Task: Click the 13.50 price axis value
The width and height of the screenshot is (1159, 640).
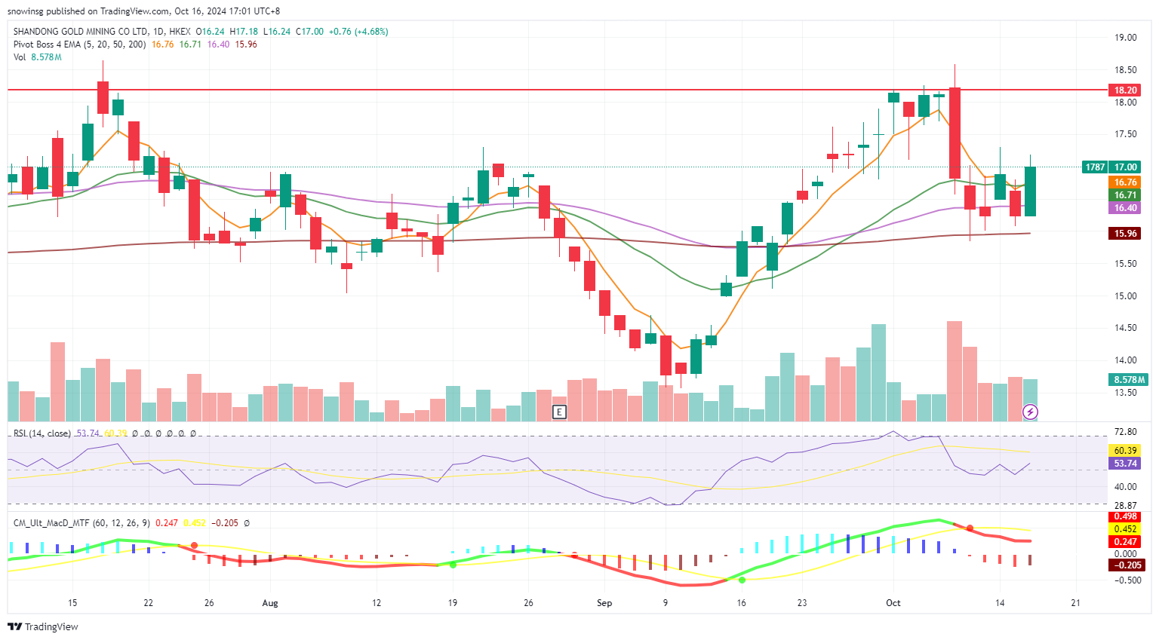Action: (1125, 393)
